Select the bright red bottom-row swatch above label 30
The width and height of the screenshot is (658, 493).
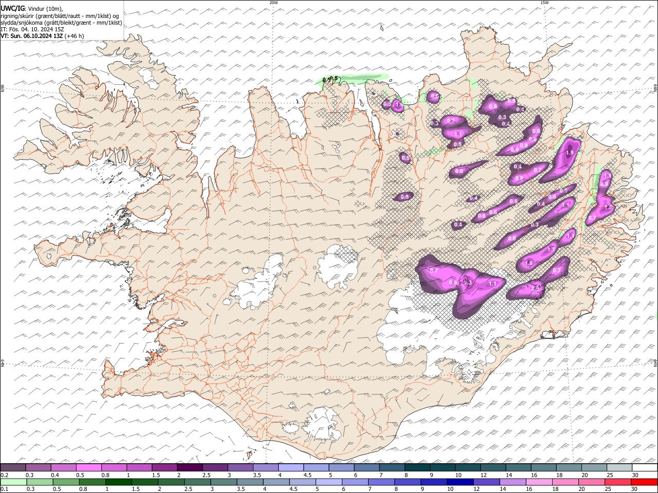click(x=645, y=482)
